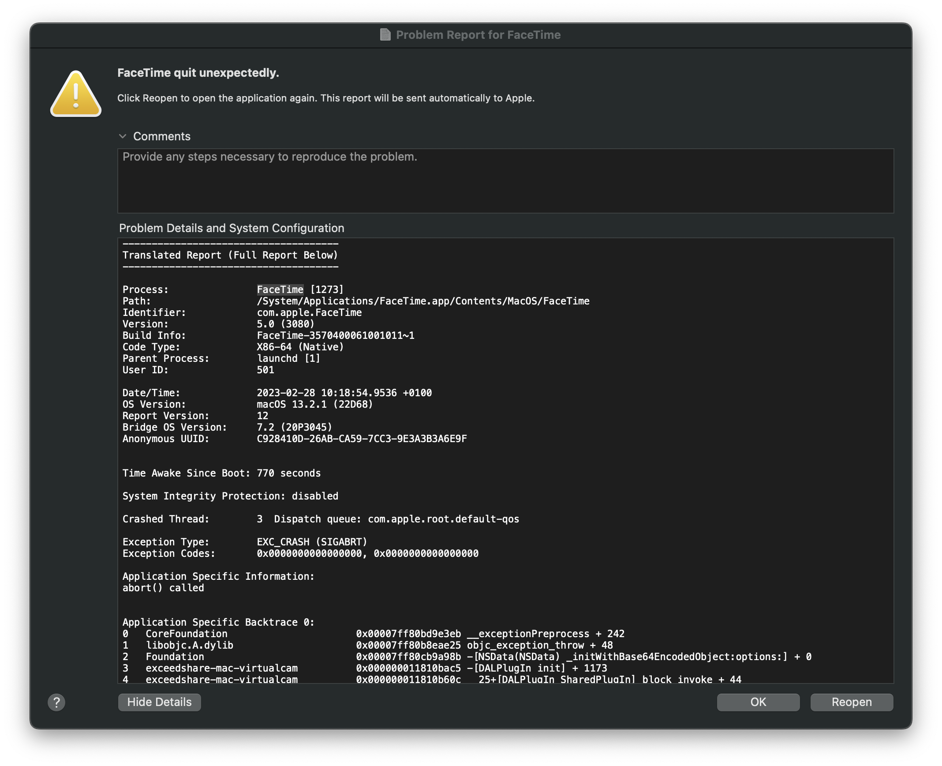Click the document icon in the title bar
942x766 pixels.
pyautogui.click(x=385, y=35)
